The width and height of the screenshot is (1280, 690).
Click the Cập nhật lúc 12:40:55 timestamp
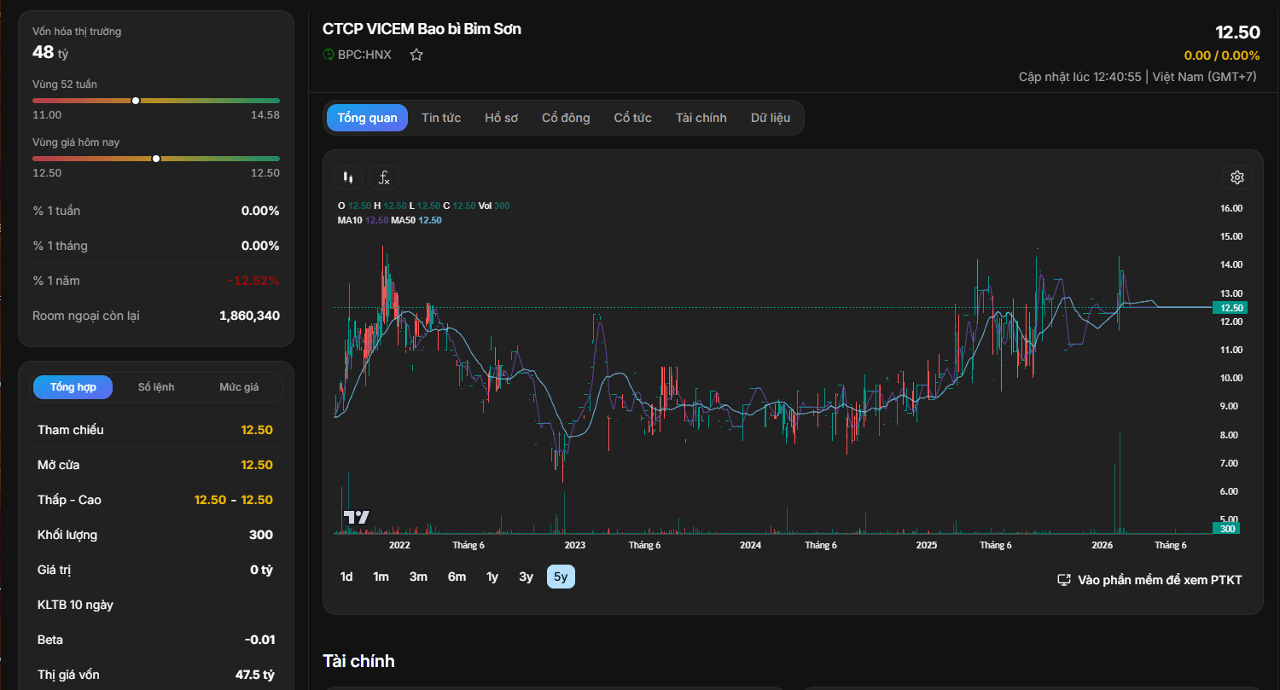(1080, 77)
